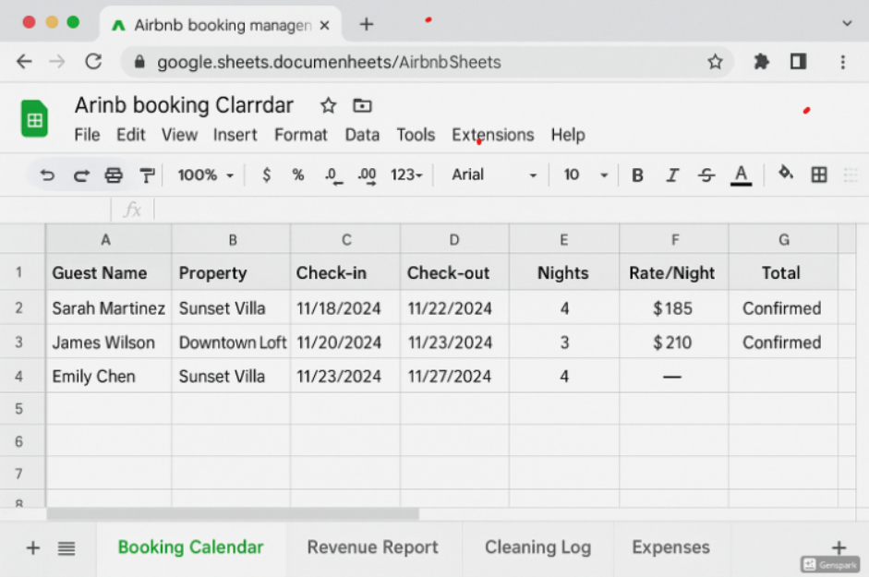Expand the tab search chevron
This screenshot has width=869, height=577.
(x=847, y=24)
